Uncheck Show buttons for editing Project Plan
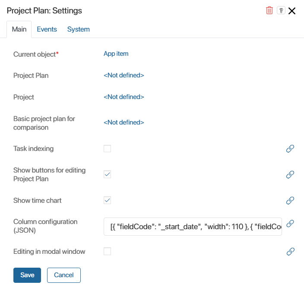Screen dimensions: 304x288 click(x=107, y=174)
